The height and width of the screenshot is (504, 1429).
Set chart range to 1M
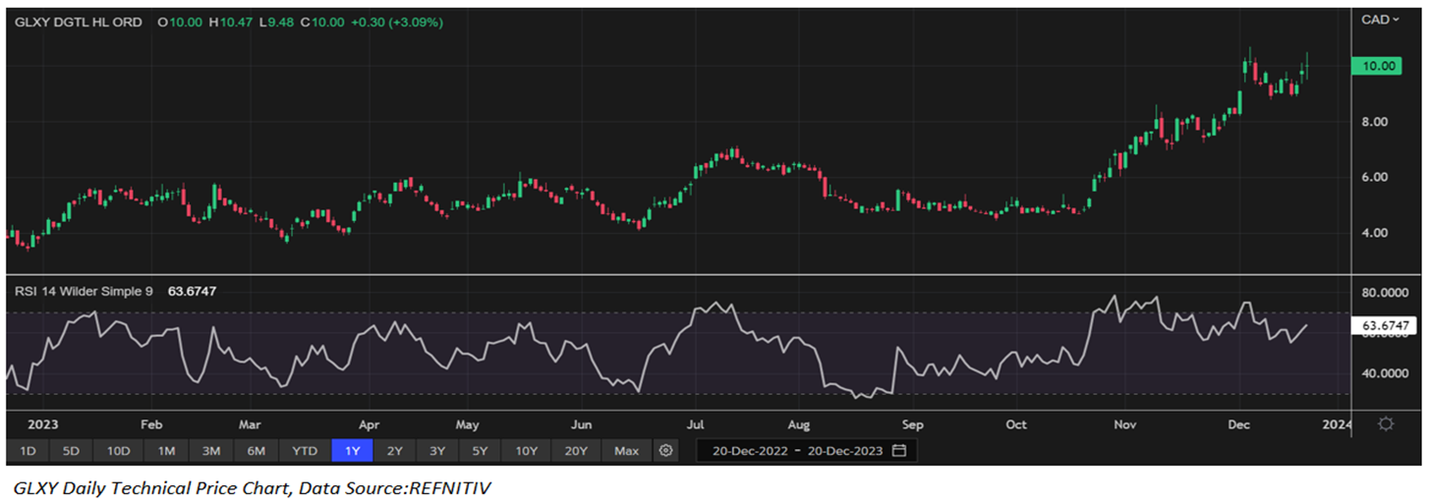pos(166,451)
